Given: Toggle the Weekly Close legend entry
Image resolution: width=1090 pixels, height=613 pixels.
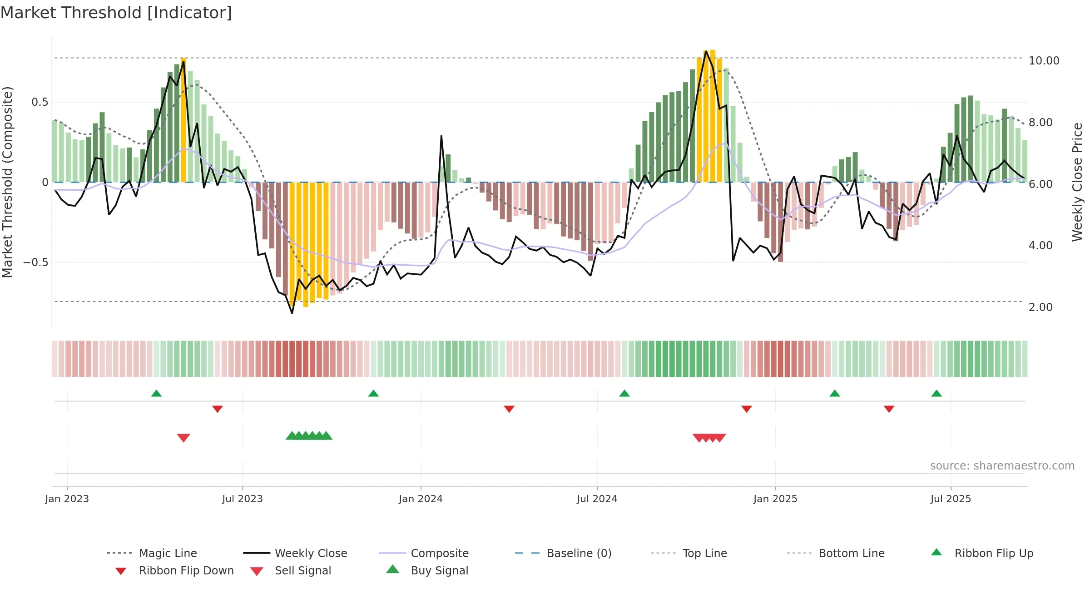Looking at the screenshot, I should tap(295, 553).
